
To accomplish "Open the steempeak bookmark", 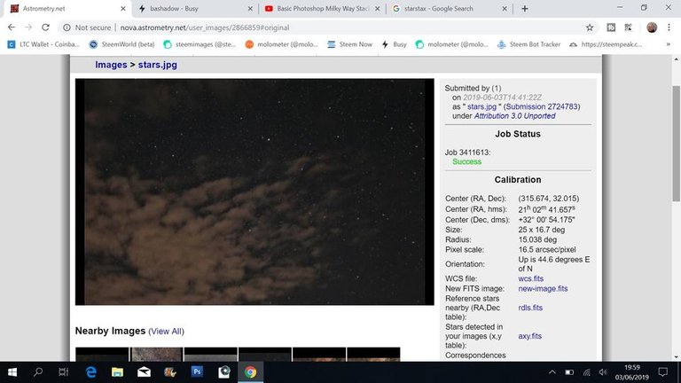I will pos(606,44).
